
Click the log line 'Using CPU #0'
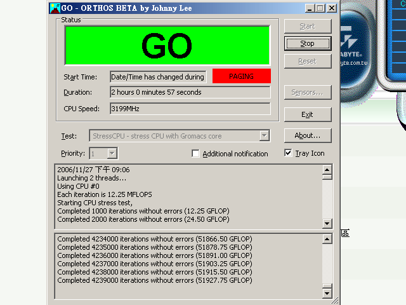tap(78, 186)
